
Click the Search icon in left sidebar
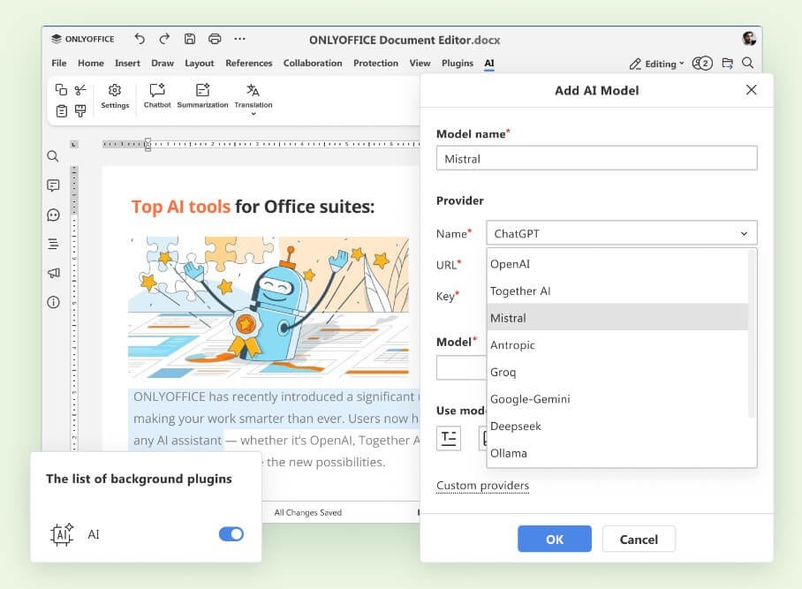[x=53, y=156]
